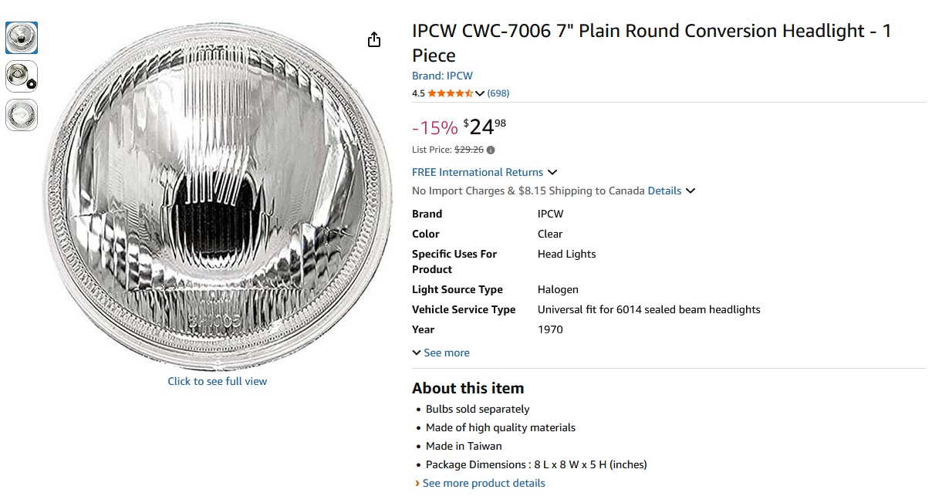Image resolution: width=942 pixels, height=496 pixels.
Task: Click the large headlight product image
Action: click(217, 196)
